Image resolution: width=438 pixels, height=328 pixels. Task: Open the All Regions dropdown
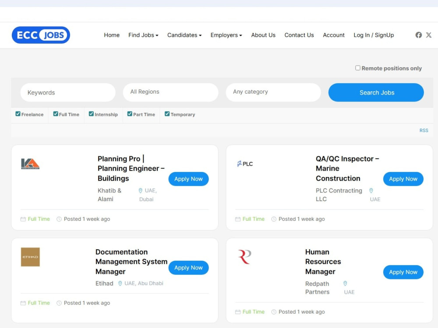pos(171,92)
